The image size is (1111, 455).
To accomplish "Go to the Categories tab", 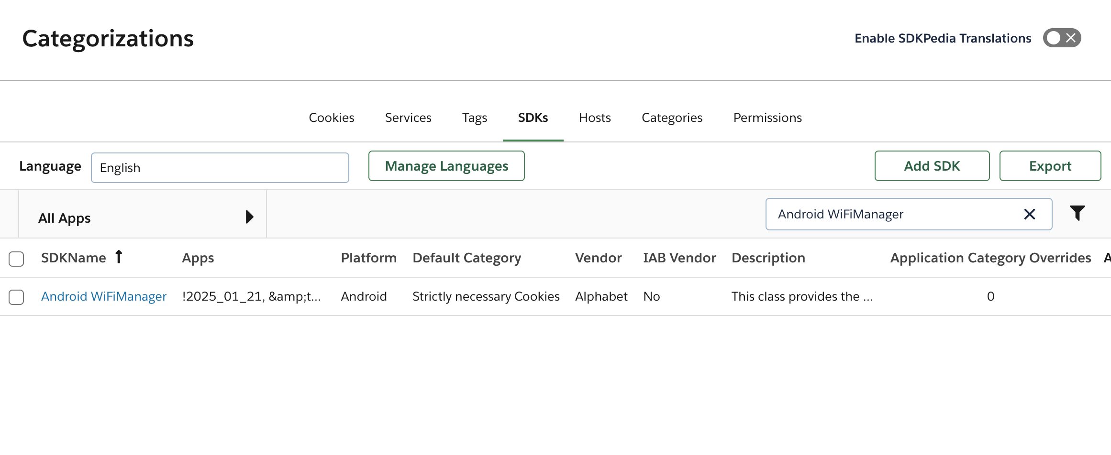I will tap(672, 118).
